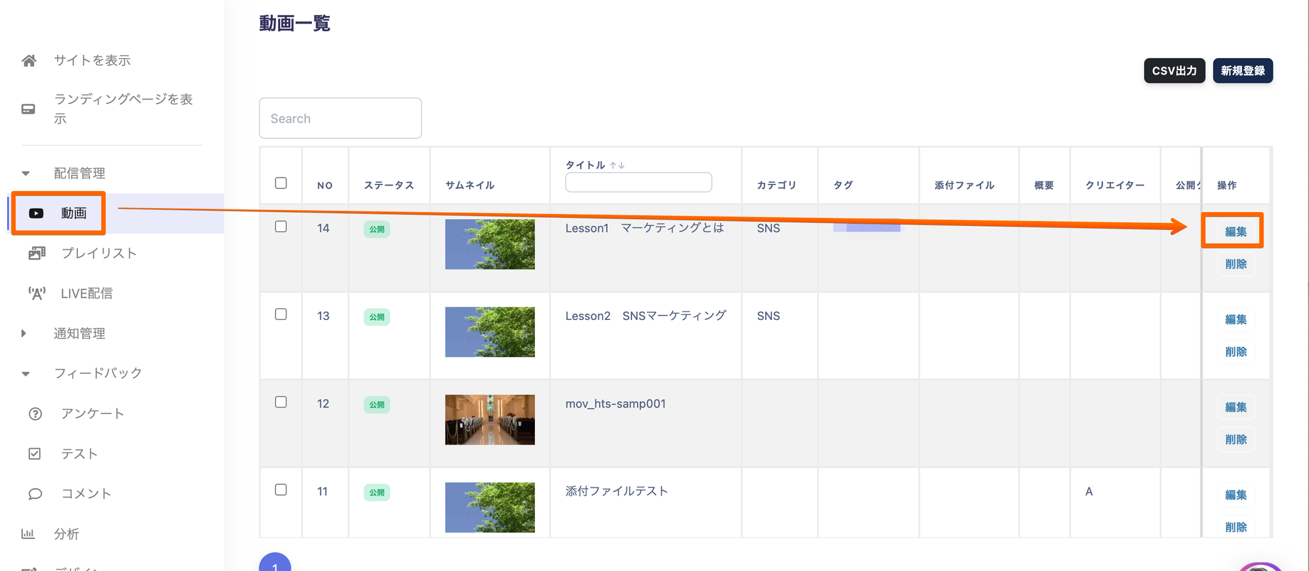Click the 分析 bar chart icon
1309x571 pixels.
(28, 534)
